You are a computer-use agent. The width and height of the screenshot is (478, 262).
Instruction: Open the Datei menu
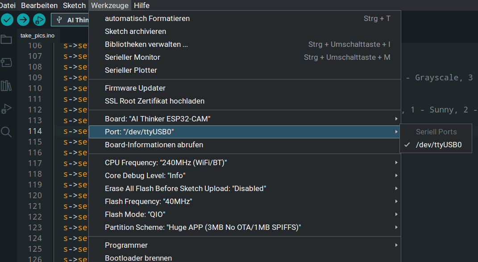click(x=7, y=5)
